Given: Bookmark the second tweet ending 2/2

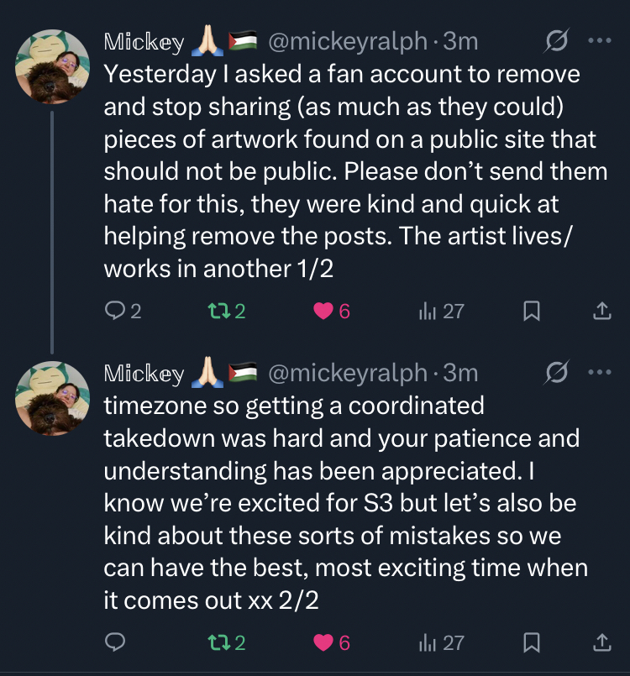Looking at the screenshot, I should point(531,643).
